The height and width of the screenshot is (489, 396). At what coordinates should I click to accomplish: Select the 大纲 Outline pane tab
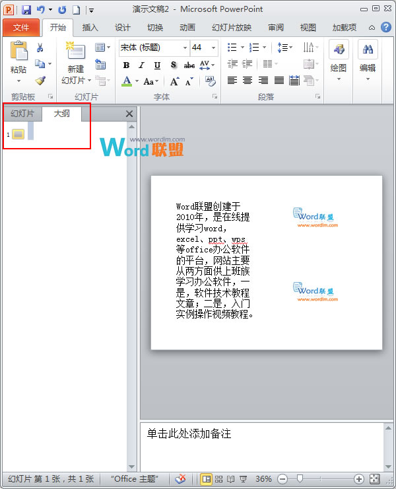[61, 114]
